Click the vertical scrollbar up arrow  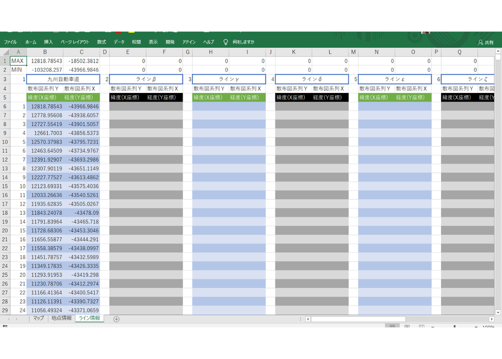tap(498, 51)
